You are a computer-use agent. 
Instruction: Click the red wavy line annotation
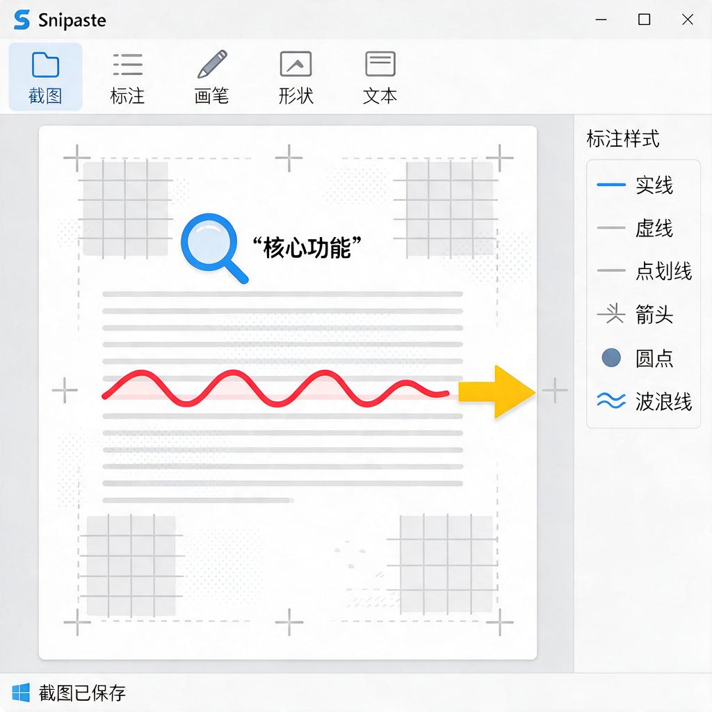point(275,388)
